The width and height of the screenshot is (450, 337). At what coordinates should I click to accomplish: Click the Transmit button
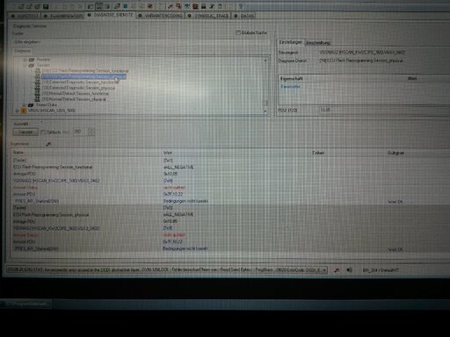point(25,132)
